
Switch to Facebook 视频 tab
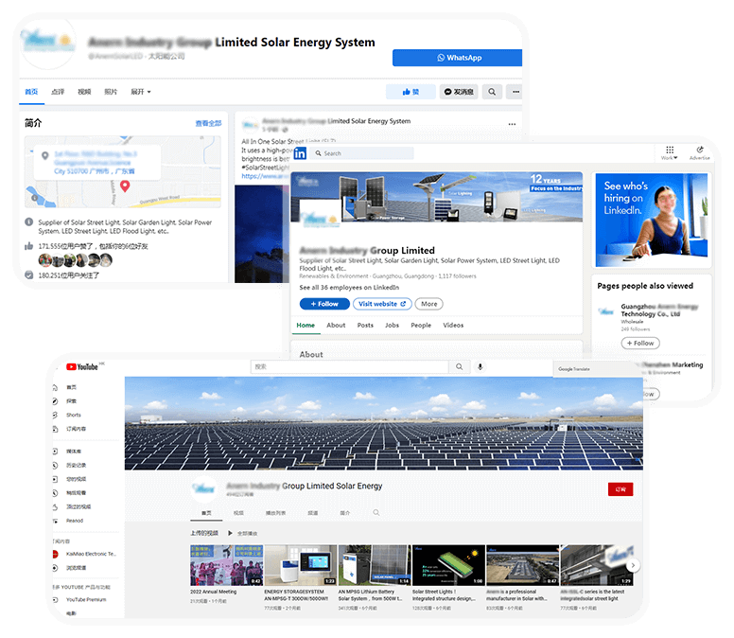point(84,92)
